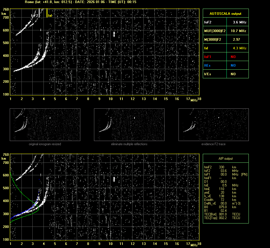Select the eliminate multiple reflections thumbnail
The width and height of the screenshot is (270, 248).
[x=129, y=125]
